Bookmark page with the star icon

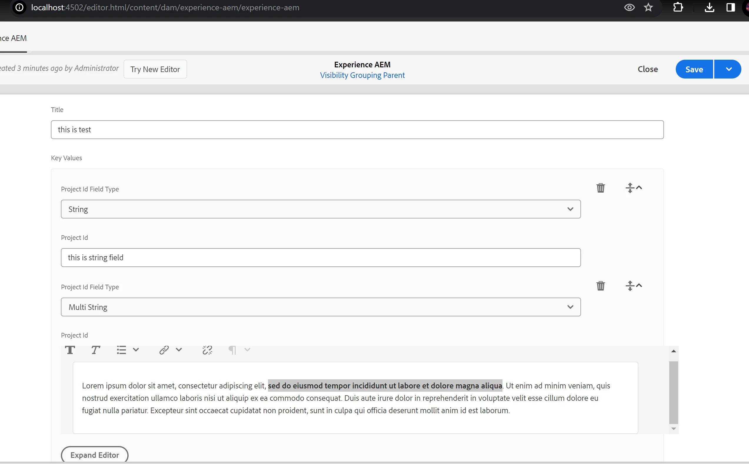(x=648, y=7)
